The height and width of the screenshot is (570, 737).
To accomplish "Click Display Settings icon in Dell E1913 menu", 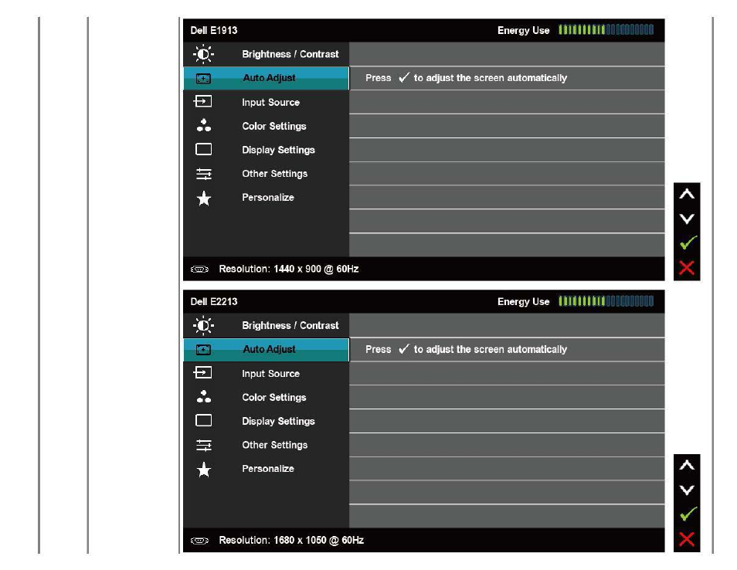I will 203,149.
